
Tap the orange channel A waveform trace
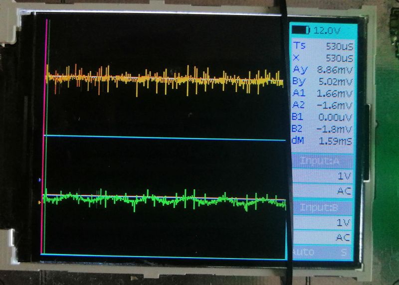click(x=165, y=79)
